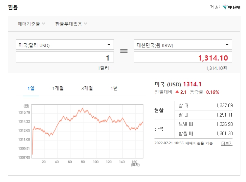Switch to the 1개월 chart tab
The width and height of the screenshot is (246, 182).
[58, 89]
